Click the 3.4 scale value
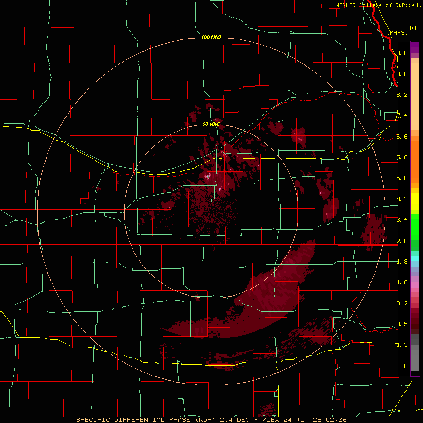 click(402, 220)
